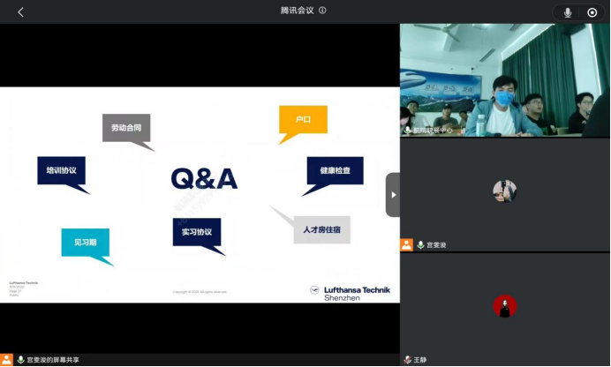Toggle the microphone in top-right pill
Image resolution: width=611 pixels, height=367 pixels.
click(x=568, y=13)
